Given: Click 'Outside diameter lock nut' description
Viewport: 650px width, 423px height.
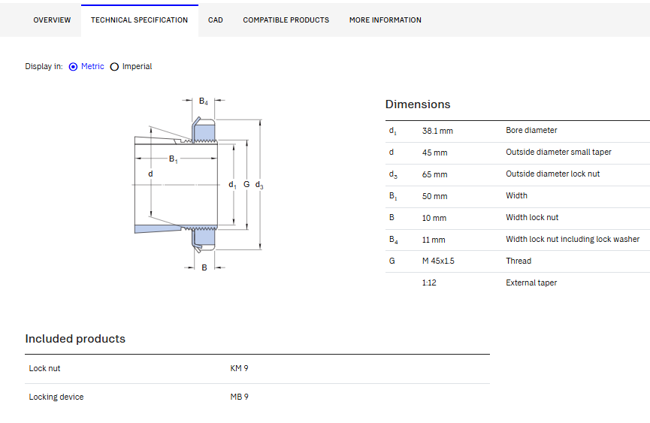Looking at the screenshot, I should 552,174.
